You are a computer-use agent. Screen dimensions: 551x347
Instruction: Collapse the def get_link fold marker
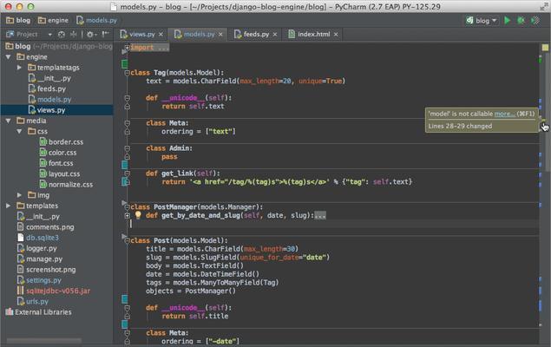pyautogui.click(x=127, y=173)
